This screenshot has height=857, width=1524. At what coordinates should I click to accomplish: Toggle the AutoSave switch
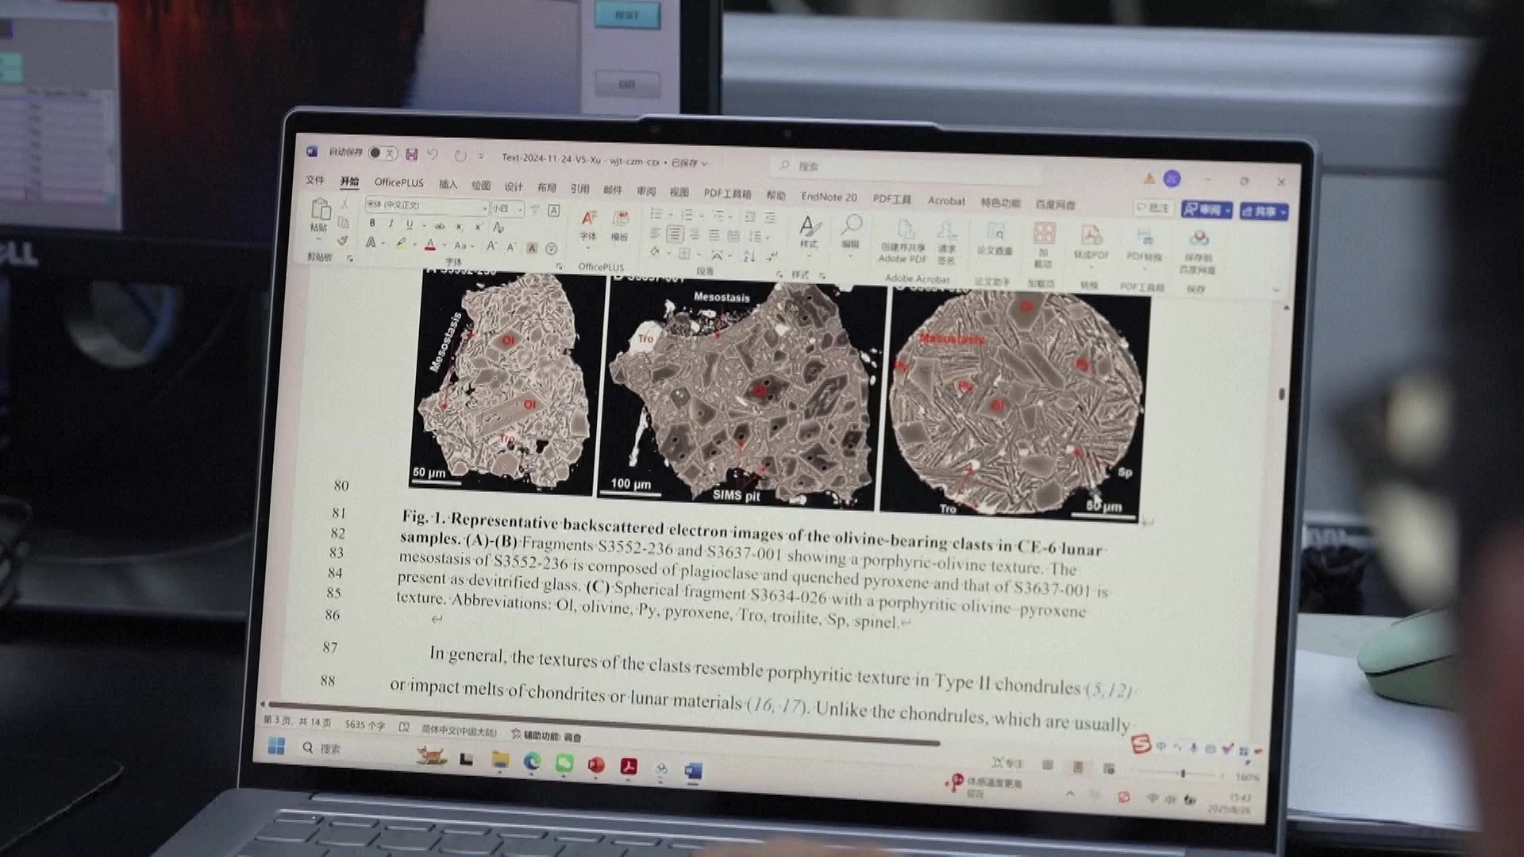click(x=382, y=152)
